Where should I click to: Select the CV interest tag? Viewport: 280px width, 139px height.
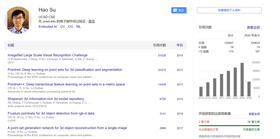point(62,27)
